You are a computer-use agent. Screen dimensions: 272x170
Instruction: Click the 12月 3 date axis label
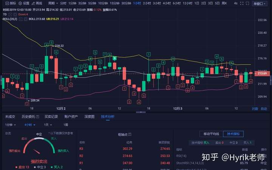(178, 109)
